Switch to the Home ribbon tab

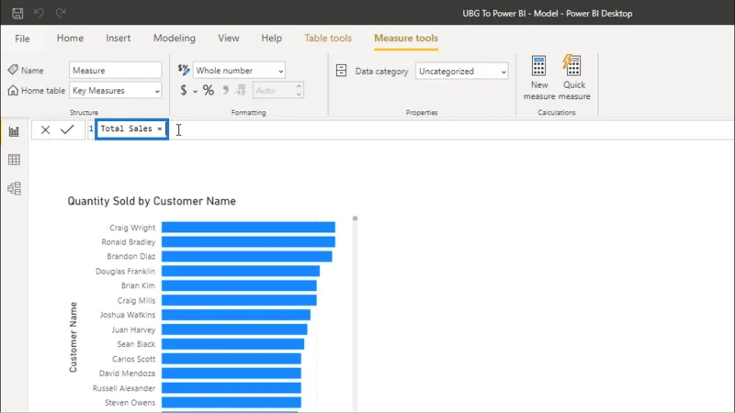(x=70, y=38)
